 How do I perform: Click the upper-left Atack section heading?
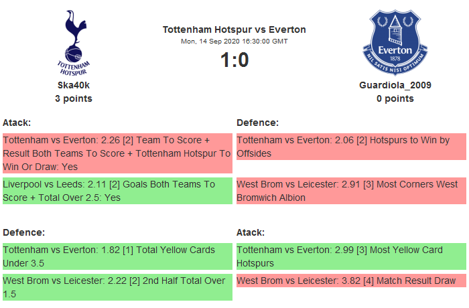17,123
